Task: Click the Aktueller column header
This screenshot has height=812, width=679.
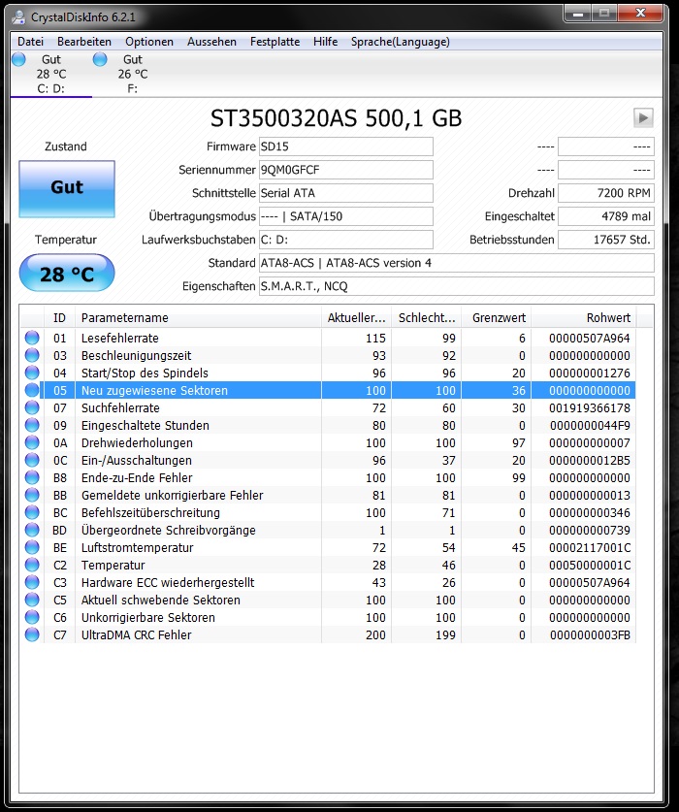Action: pyautogui.click(x=356, y=318)
